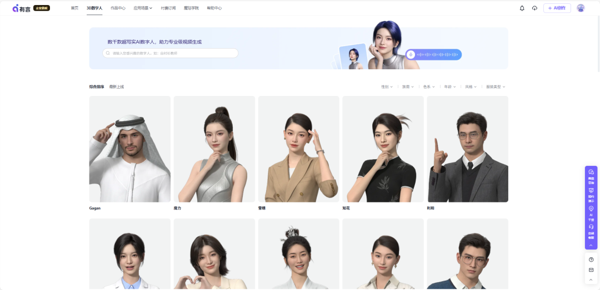Select the 魔力 avatar in silver top
The height and width of the screenshot is (290, 600).
(x=214, y=149)
